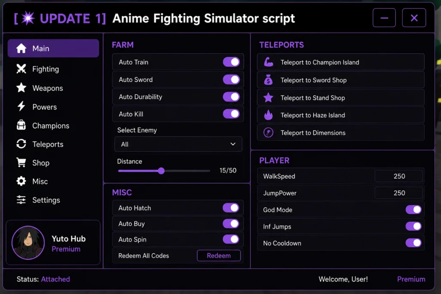Toggle God Mode off
Image resolution: width=441 pixels, height=294 pixels.
coord(413,210)
